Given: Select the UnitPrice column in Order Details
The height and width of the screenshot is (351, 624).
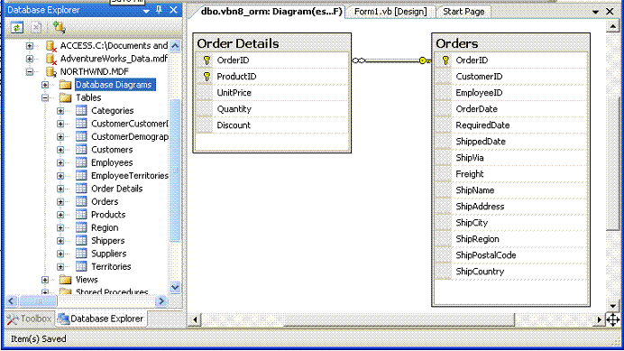Looking at the screenshot, I should click(x=272, y=93).
